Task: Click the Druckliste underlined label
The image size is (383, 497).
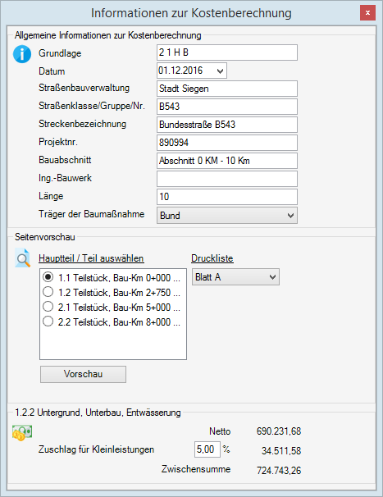Action: pos(212,258)
